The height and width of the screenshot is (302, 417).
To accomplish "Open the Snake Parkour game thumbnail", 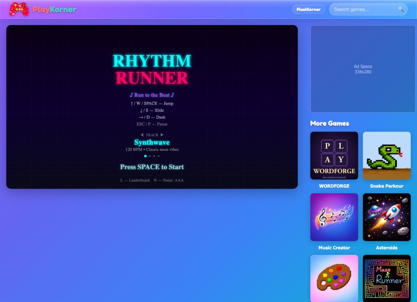I will pyautogui.click(x=387, y=156).
